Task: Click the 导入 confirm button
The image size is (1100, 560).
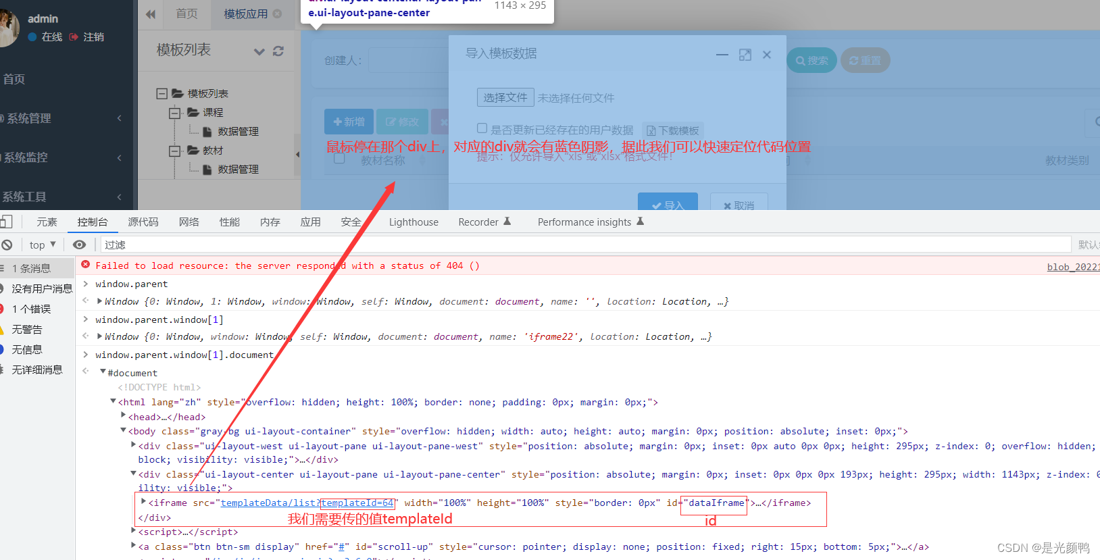Action: [x=668, y=203]
